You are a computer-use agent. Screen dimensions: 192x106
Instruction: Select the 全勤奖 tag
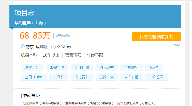59,77
